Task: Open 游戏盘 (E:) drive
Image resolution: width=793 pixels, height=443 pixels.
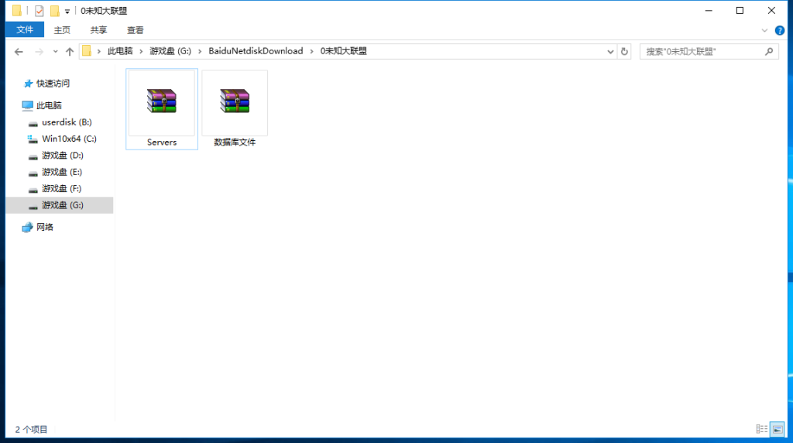Action: tap(62, 172)
